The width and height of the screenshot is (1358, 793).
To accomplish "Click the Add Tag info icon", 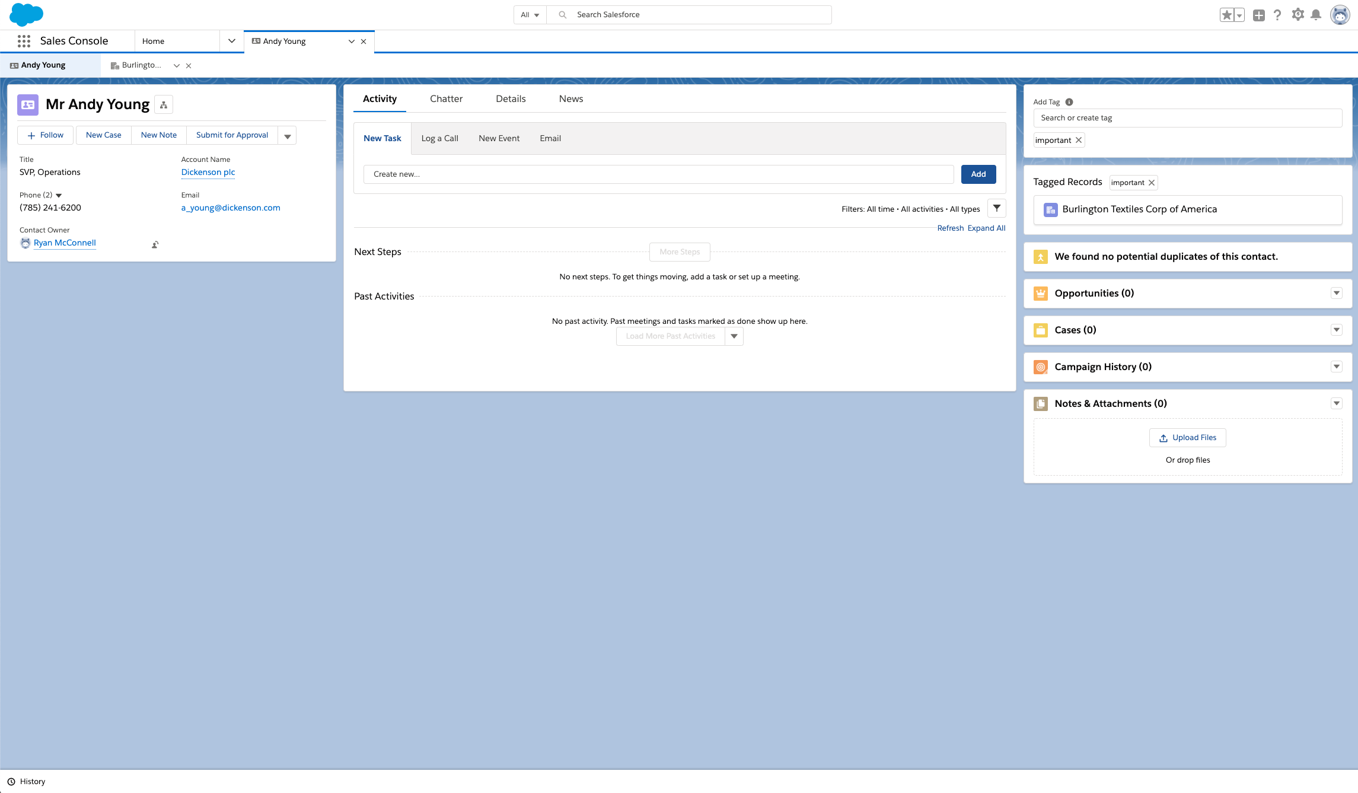I will click(x=1069, y=102).
